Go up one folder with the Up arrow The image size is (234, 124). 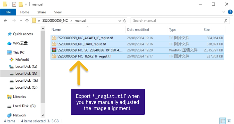click(27, 21)
